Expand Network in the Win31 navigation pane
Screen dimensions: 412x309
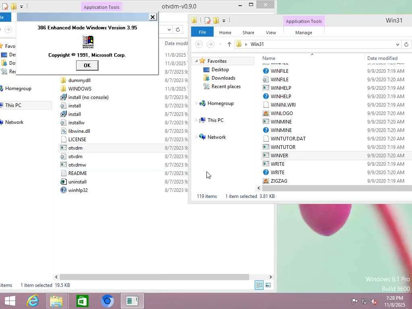pyautogui.click(x=196, y=137)
